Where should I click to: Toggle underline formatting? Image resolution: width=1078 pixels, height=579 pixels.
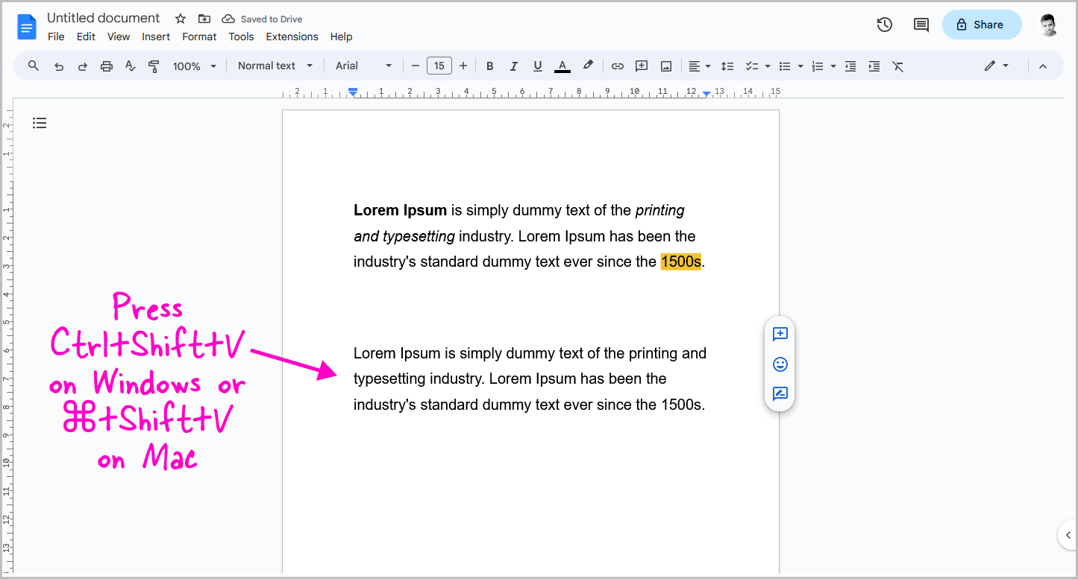pos(537,66)
